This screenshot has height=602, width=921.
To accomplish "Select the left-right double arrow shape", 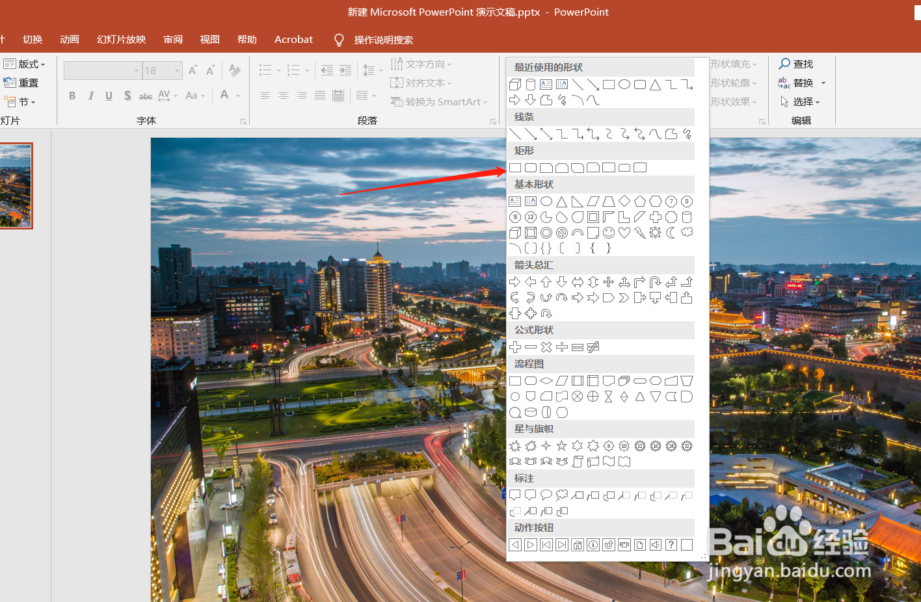I will pos(578,282).
